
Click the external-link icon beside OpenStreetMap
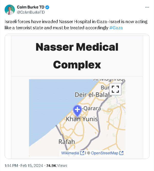(121, 153)
